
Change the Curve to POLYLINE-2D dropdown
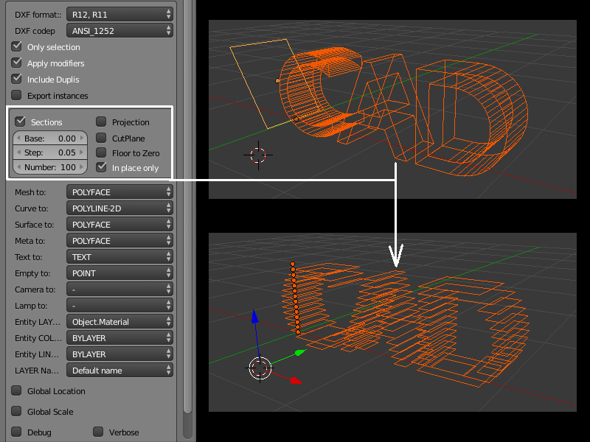(119, 208)
